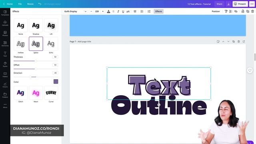
Task: Click the download icon in header
Action: (228, 4)
